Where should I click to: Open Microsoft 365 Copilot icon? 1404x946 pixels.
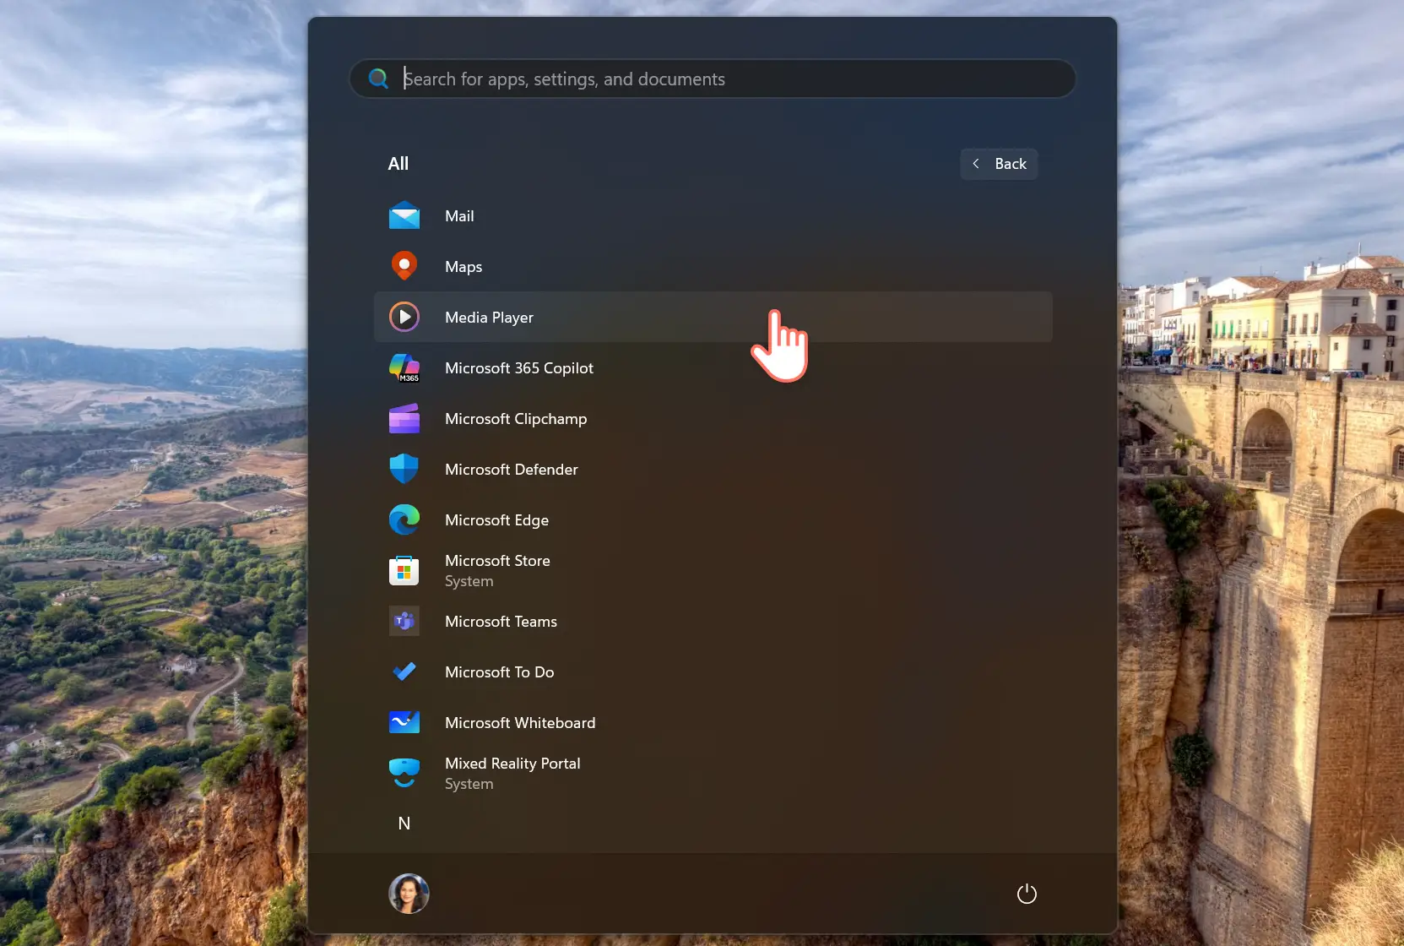pyautogui.click(x=404, y=367)
